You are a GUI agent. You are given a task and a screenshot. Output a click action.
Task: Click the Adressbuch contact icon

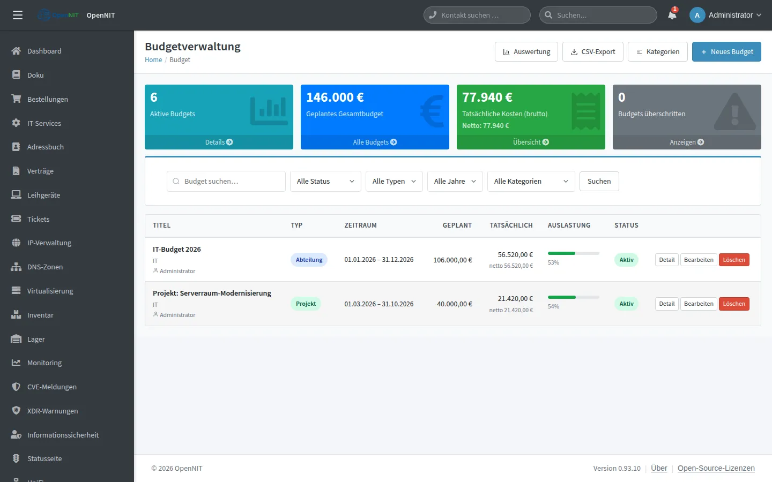pyautogui.click(x=16, y=147)
